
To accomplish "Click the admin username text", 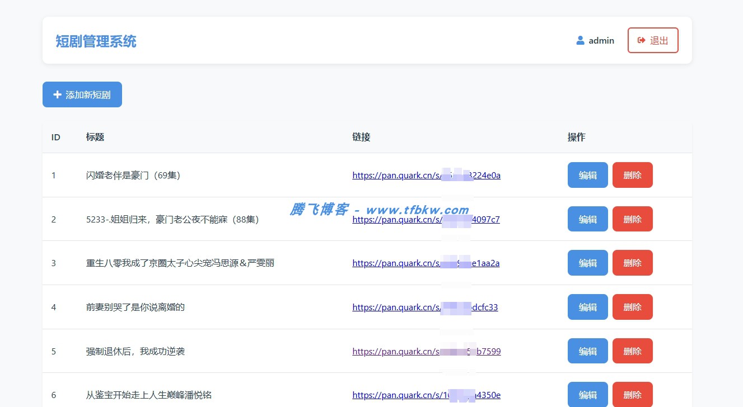I will pyautogui.click(x=601, y=40).
